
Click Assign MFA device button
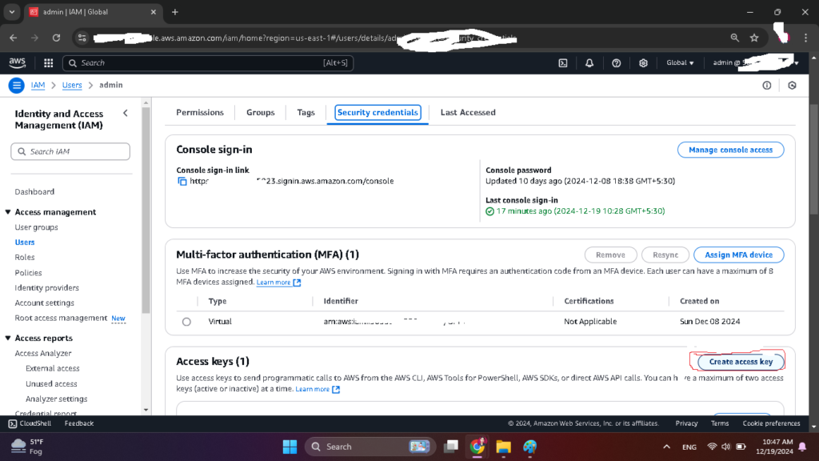point(738,255)
